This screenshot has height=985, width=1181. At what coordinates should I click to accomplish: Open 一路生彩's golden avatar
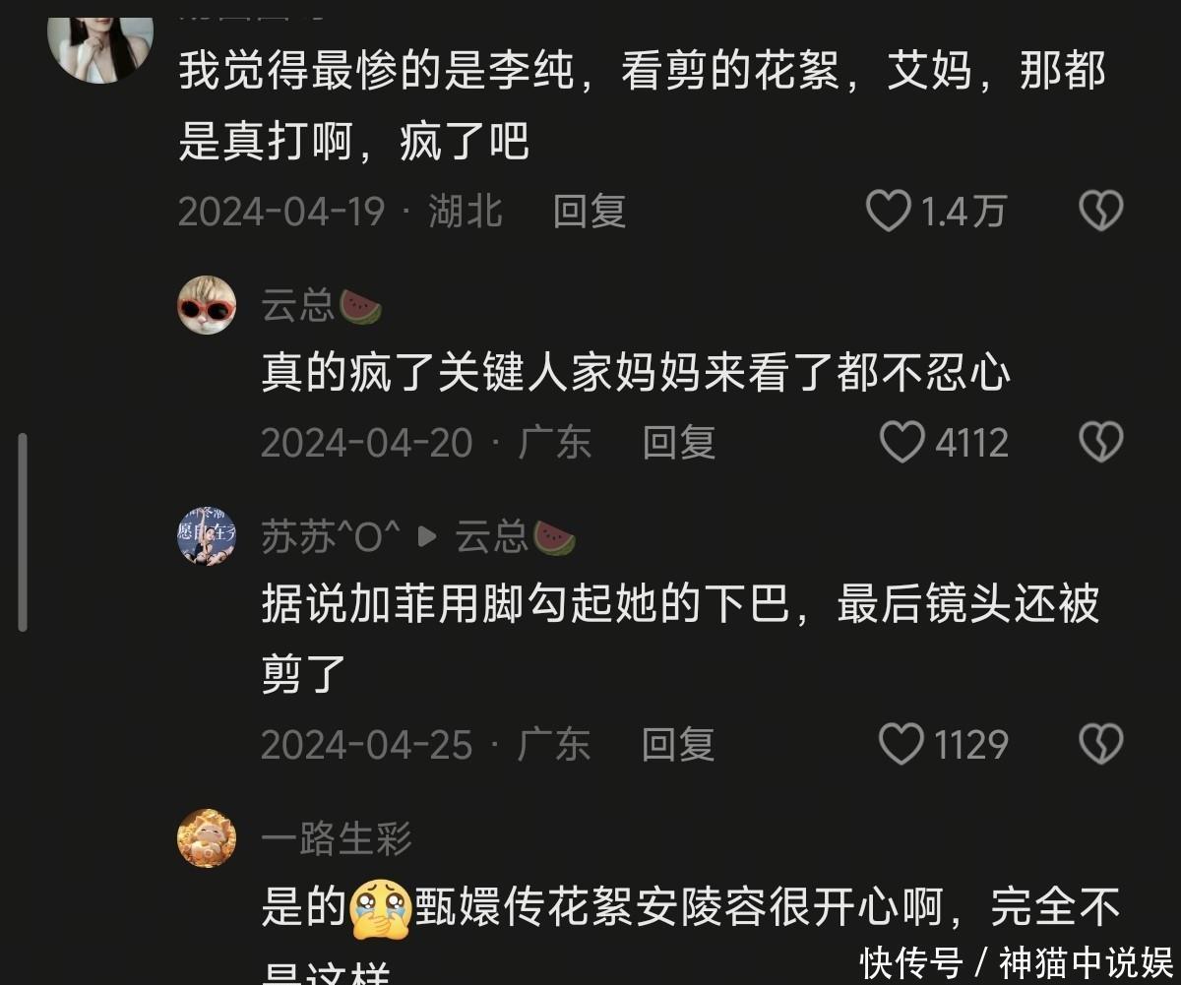point(207,838)
